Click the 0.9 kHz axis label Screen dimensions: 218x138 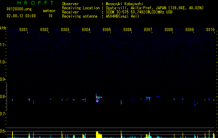pyautogui.click(x=3, y=79)
